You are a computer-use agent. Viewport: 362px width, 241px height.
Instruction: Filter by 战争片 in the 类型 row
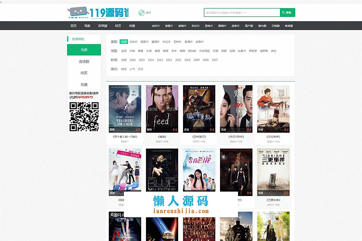(x=200, y=42)
